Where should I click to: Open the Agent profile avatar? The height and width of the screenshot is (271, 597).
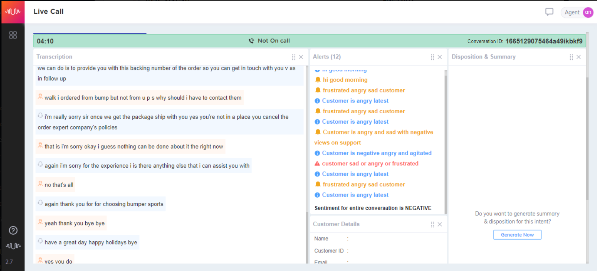pos(588,12)
